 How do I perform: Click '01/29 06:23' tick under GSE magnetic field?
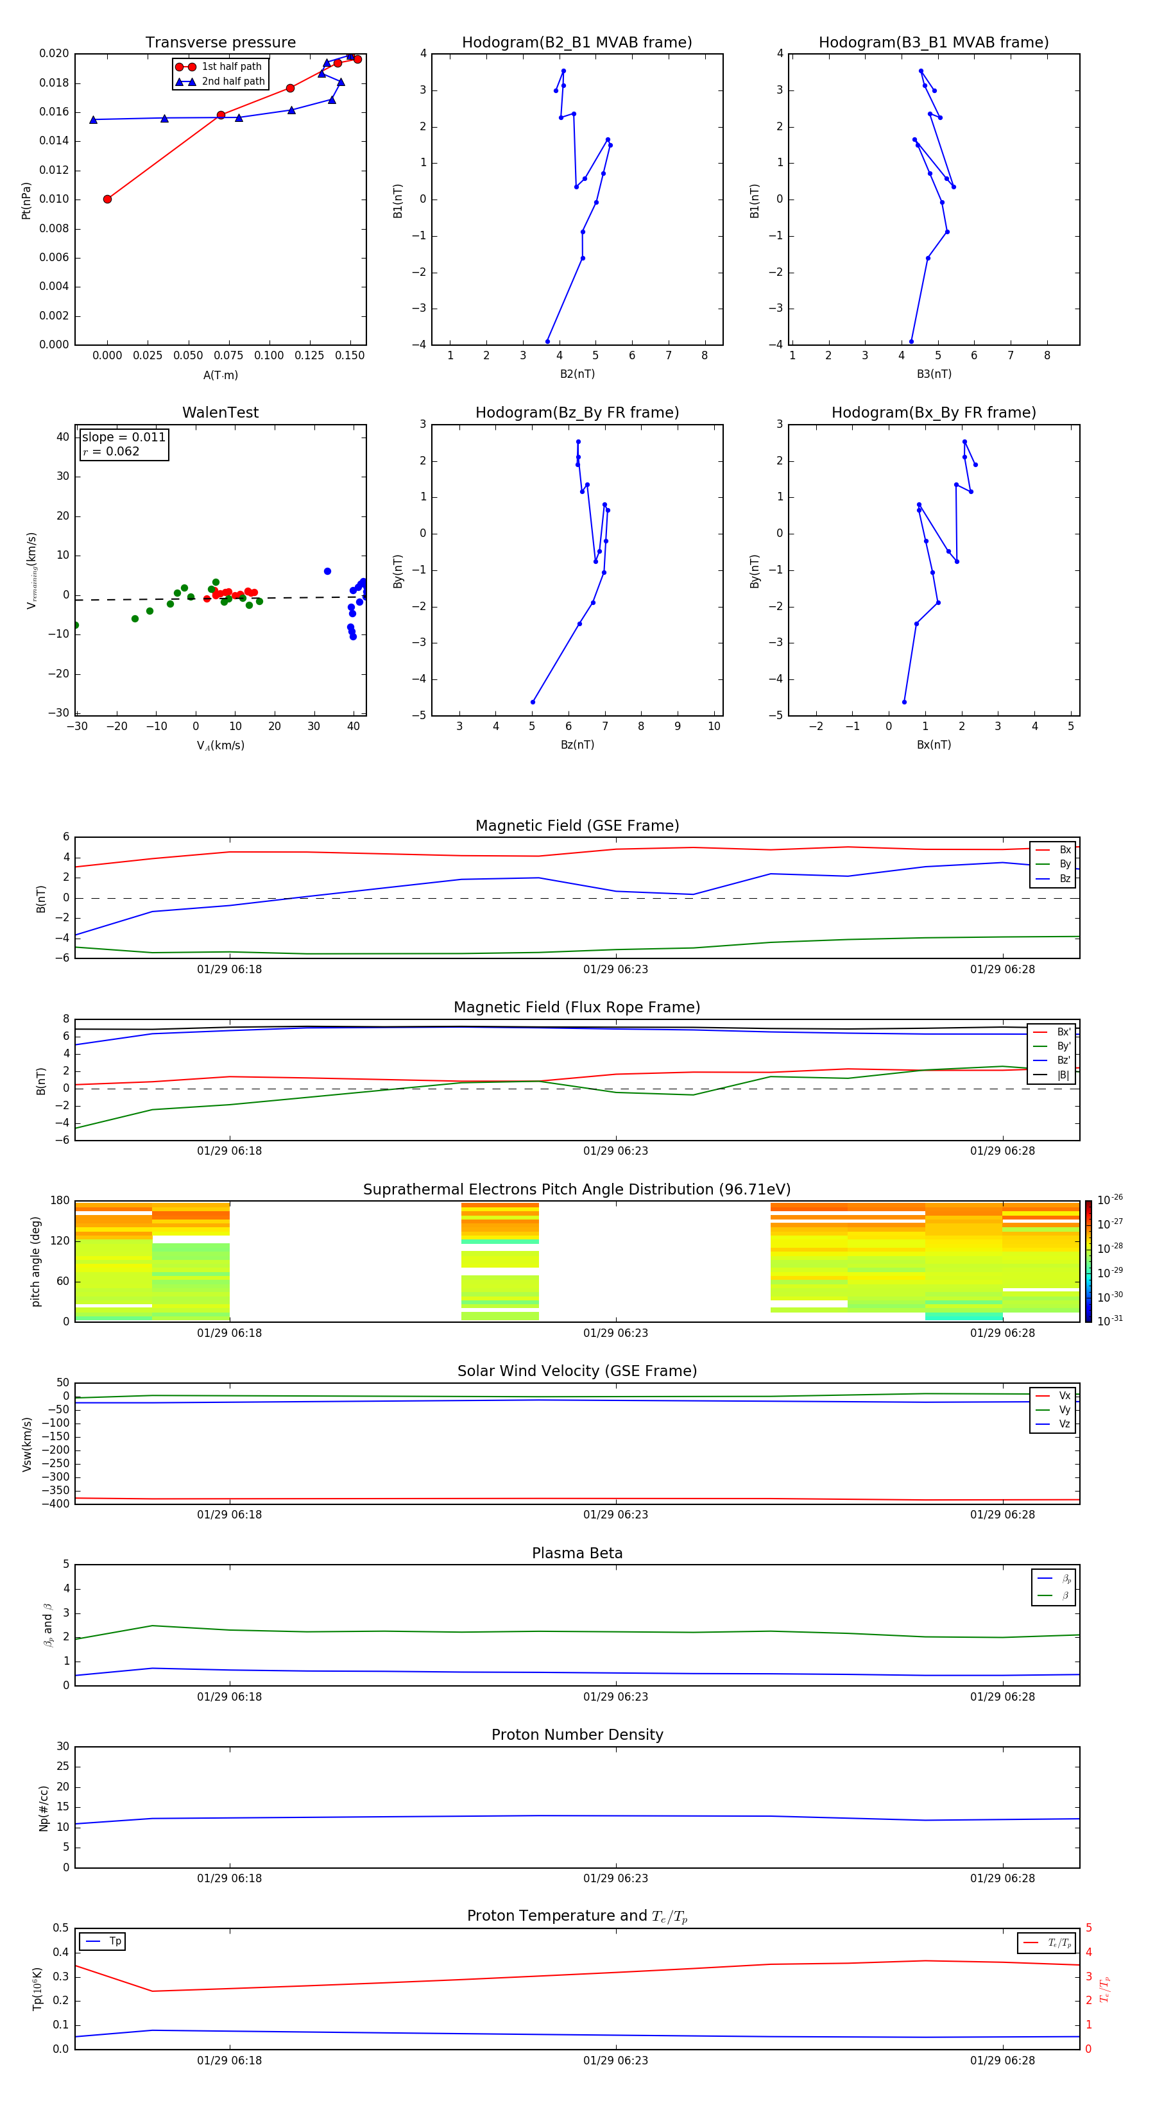(616, 970)
